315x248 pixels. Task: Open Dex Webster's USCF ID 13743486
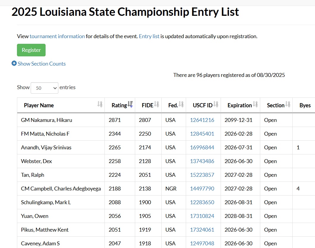202,161
